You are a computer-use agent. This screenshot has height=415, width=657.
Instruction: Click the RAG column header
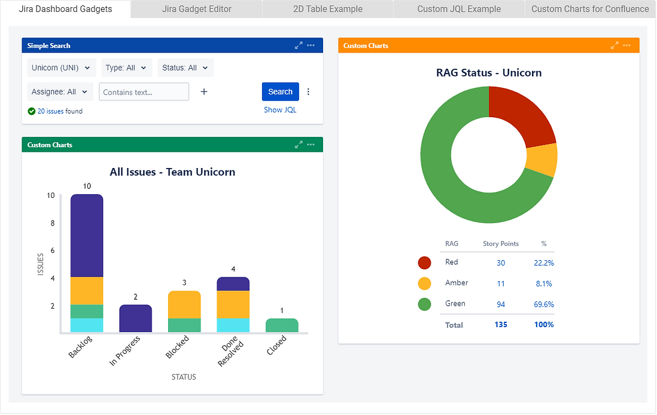[x=452, y=243]
